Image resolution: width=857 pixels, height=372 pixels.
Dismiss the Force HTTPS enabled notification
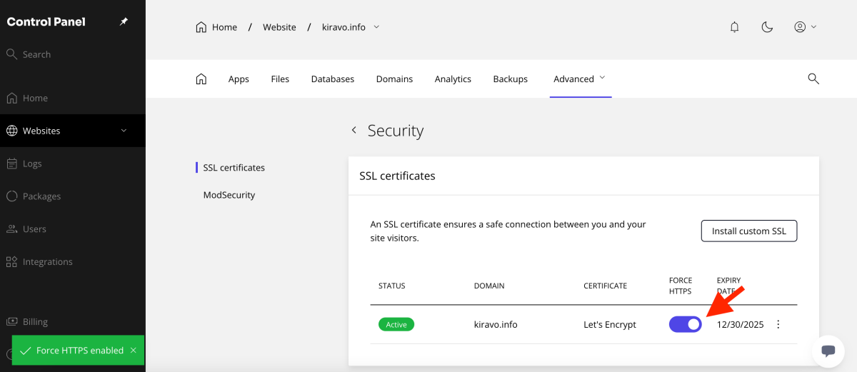(134, 351)
